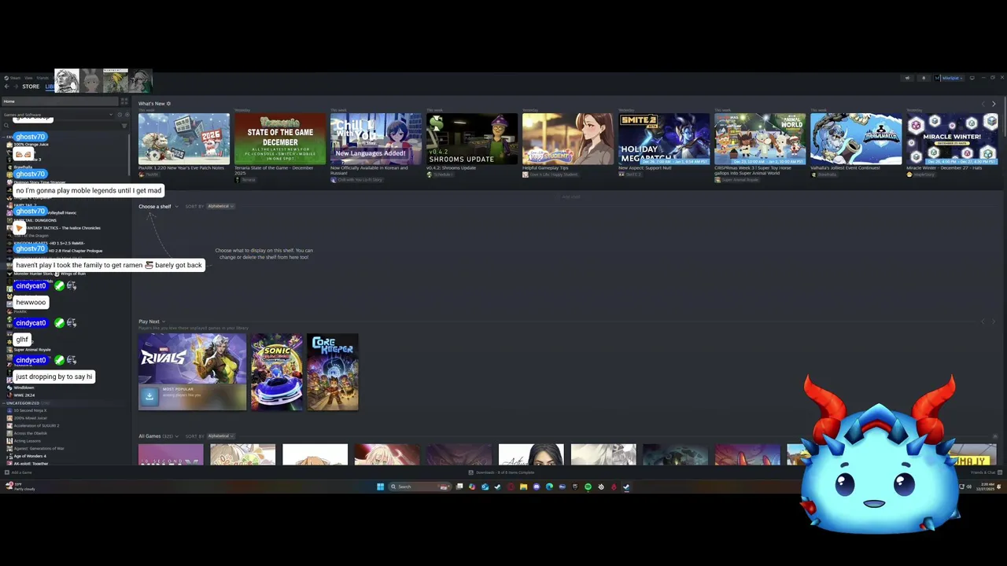
Task: Go back with the Steam navigation arrow
Action: click(6, 86)
